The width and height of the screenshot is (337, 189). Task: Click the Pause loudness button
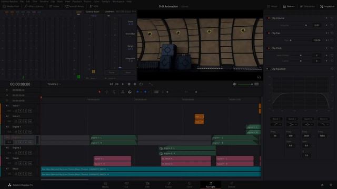[111, 72]
